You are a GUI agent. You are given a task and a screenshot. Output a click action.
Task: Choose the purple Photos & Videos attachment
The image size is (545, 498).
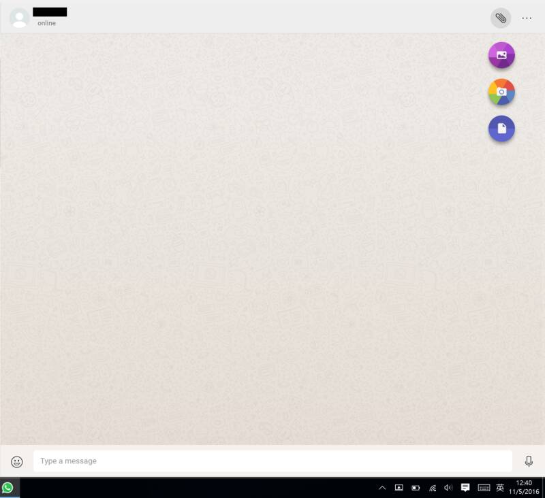point(501,55)
